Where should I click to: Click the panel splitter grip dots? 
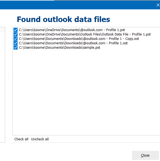tap(9, 77)
